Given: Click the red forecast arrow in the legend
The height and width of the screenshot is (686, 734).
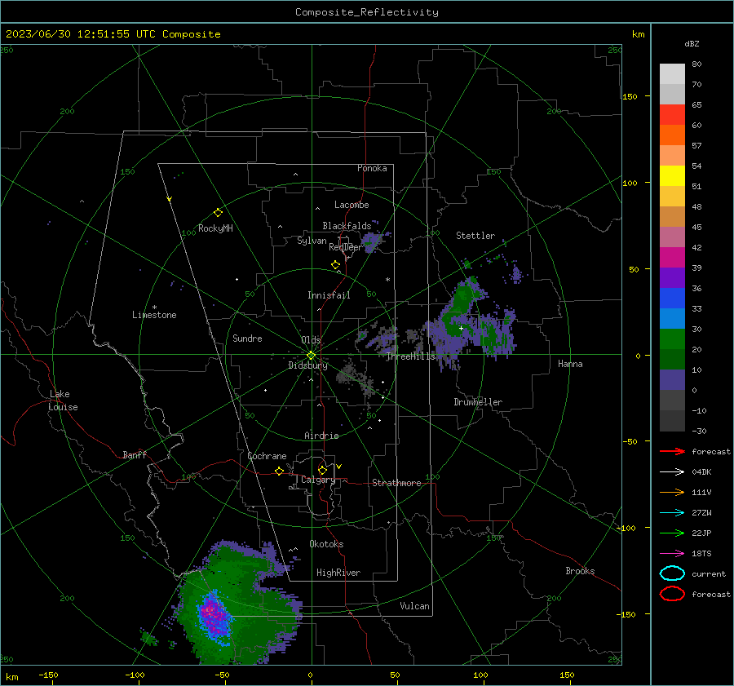Looking at the screenshot, I should [672, 451].
